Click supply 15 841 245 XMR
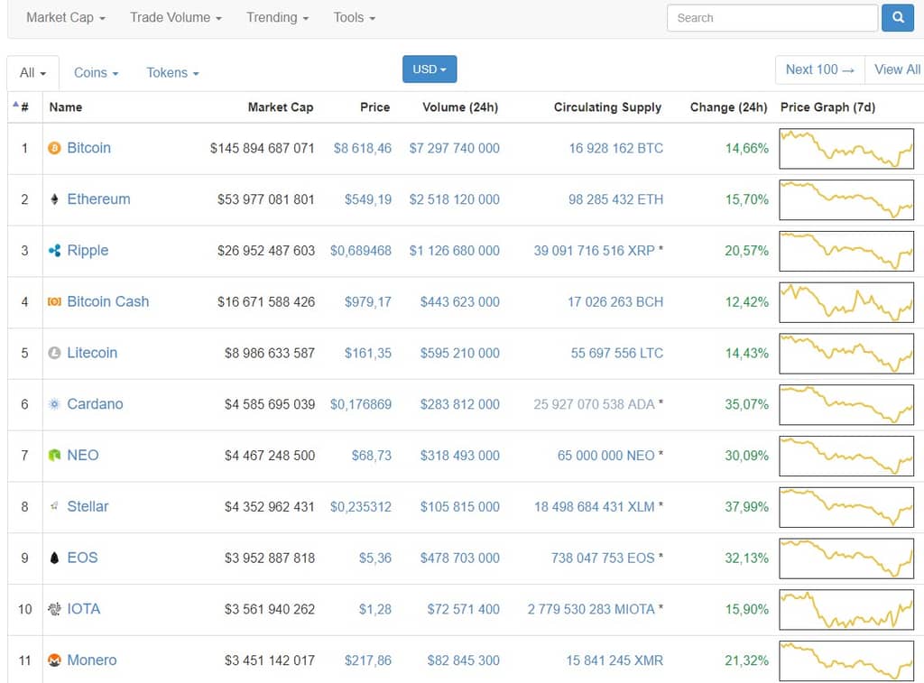The width and height of the screenshot is (924, 683). [x=614, y=660]
